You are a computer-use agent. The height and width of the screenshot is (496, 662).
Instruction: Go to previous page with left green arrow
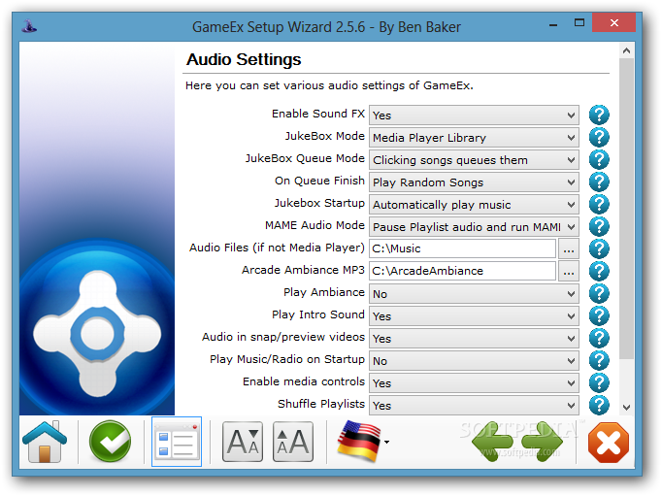[x=492, y=442]
